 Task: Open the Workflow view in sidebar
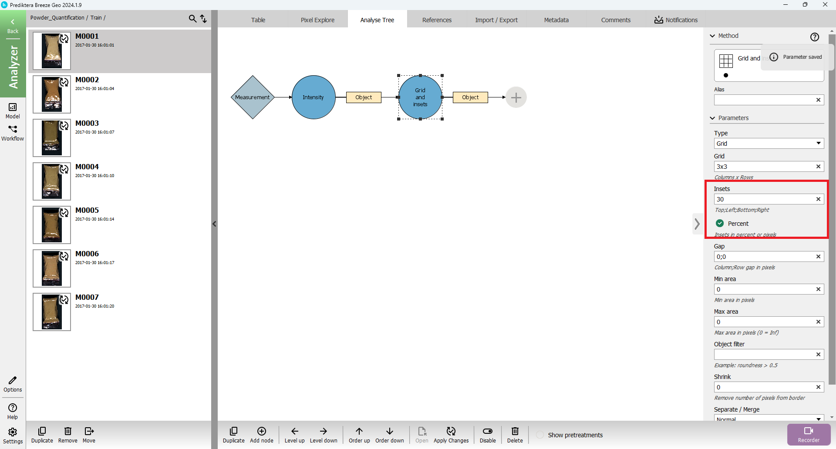(13, 133)
